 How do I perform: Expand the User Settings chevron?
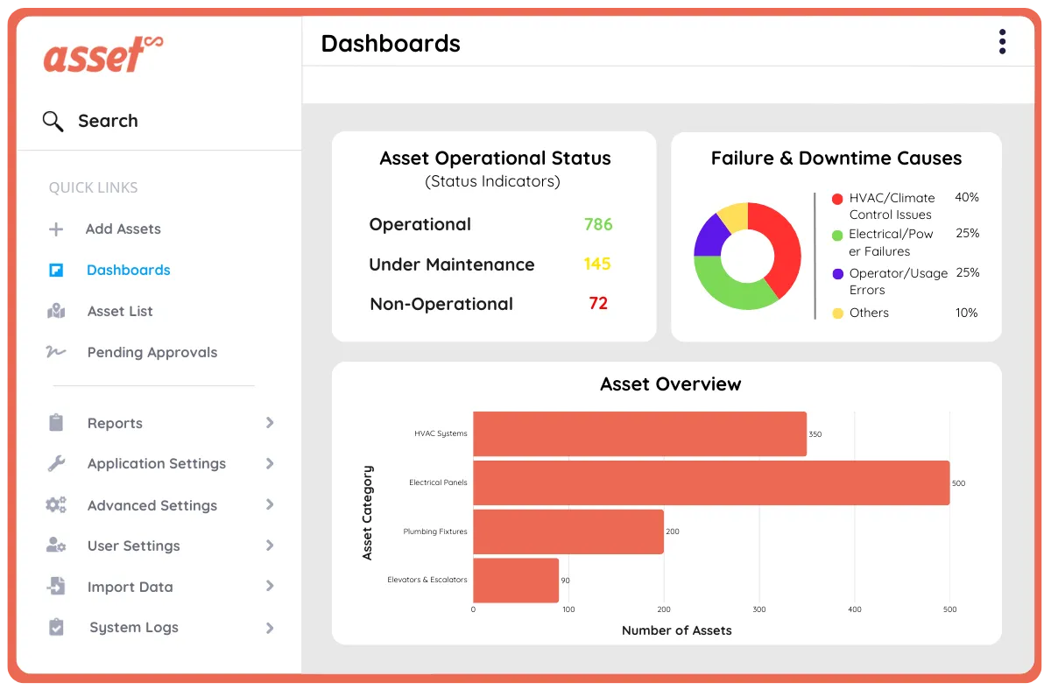(x=272, y=546)
